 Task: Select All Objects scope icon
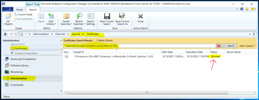click(8, 19)
